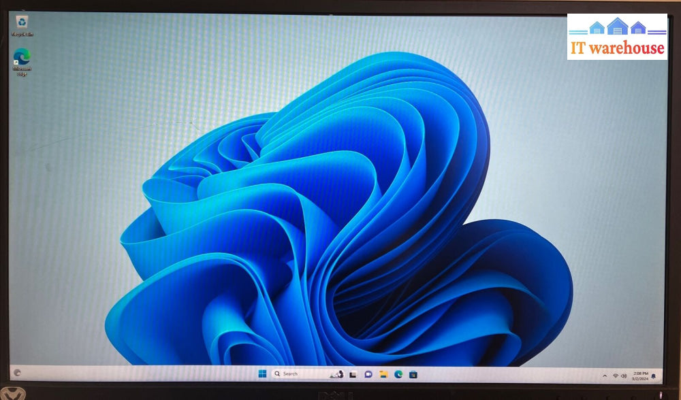Open File Explorer from the taskbar

click(x=383, y=375)
